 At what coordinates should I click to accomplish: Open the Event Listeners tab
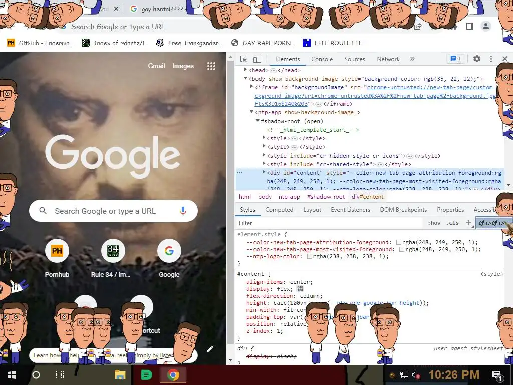point(350,210)
